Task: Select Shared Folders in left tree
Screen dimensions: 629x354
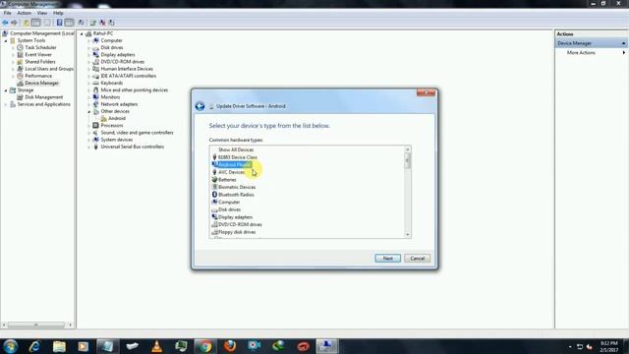Action: [40, 62]
